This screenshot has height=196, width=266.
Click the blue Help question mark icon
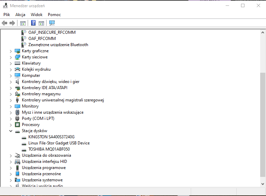33,23
